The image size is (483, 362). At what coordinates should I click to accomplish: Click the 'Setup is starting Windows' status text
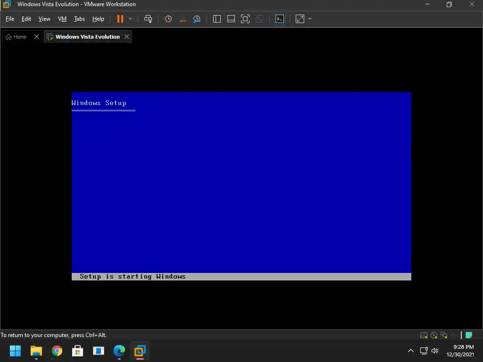tap(133, 276)
